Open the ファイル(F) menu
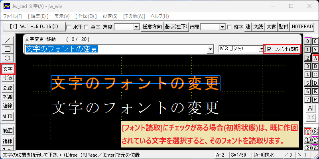Viewport: 319px width, 159px height. pos(13,16)
